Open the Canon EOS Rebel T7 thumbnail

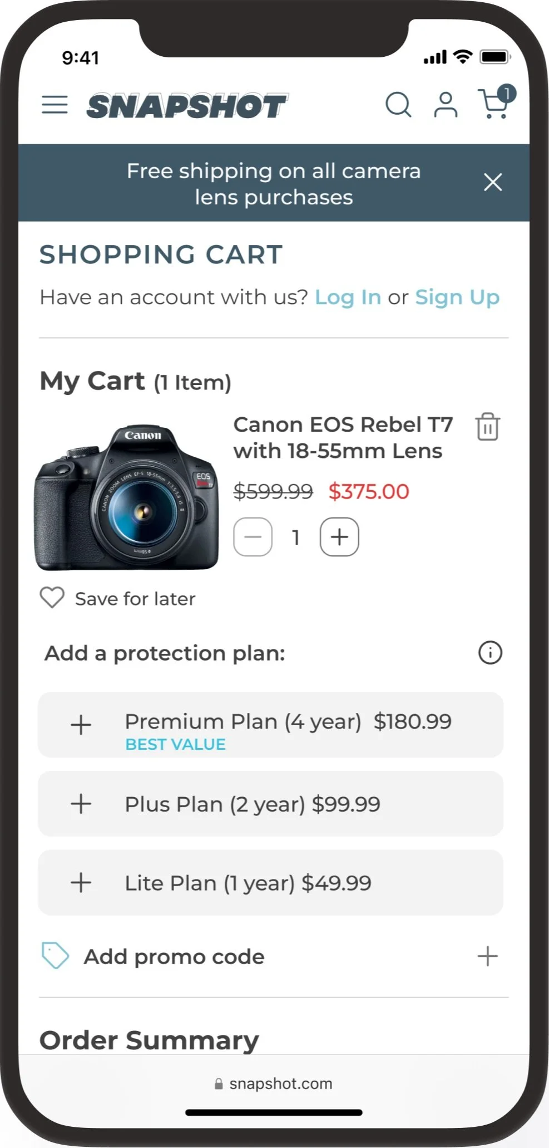pyautogui.click(x=127, y=498)
